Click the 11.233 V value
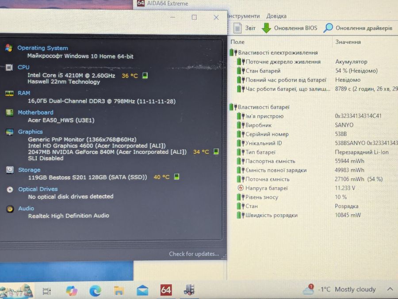The image size is (398, 299). pyautogui.click(x=344, y=188)
